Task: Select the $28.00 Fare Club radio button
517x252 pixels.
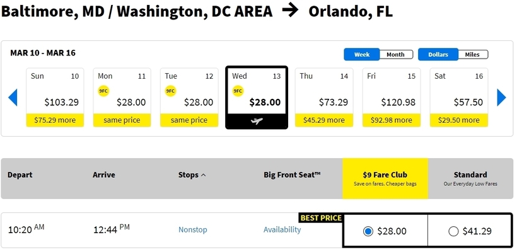Action: (x=368, y=231)
